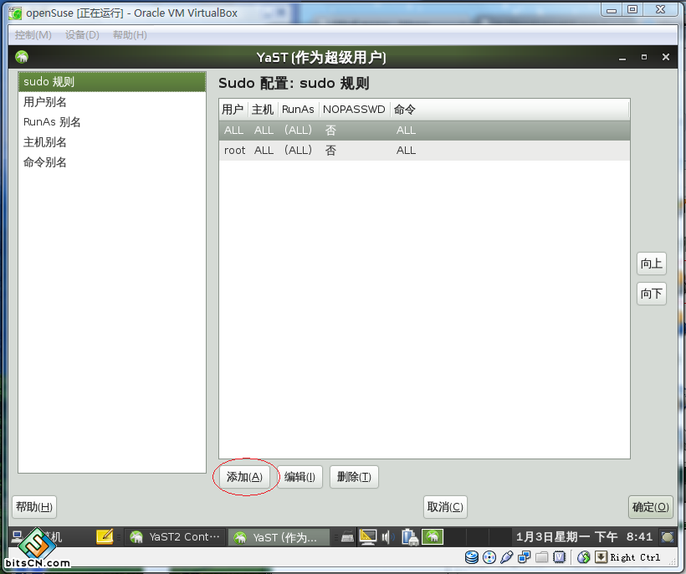Sort by the 用户 column header
The height and width of the screenshot is (574, 686).
[233, 110]
